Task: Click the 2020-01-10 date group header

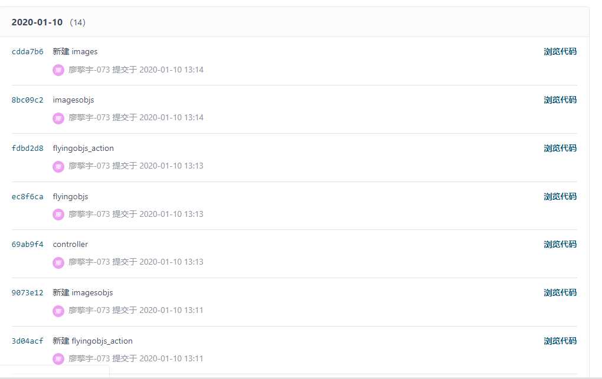Action: tap(37, 22)
